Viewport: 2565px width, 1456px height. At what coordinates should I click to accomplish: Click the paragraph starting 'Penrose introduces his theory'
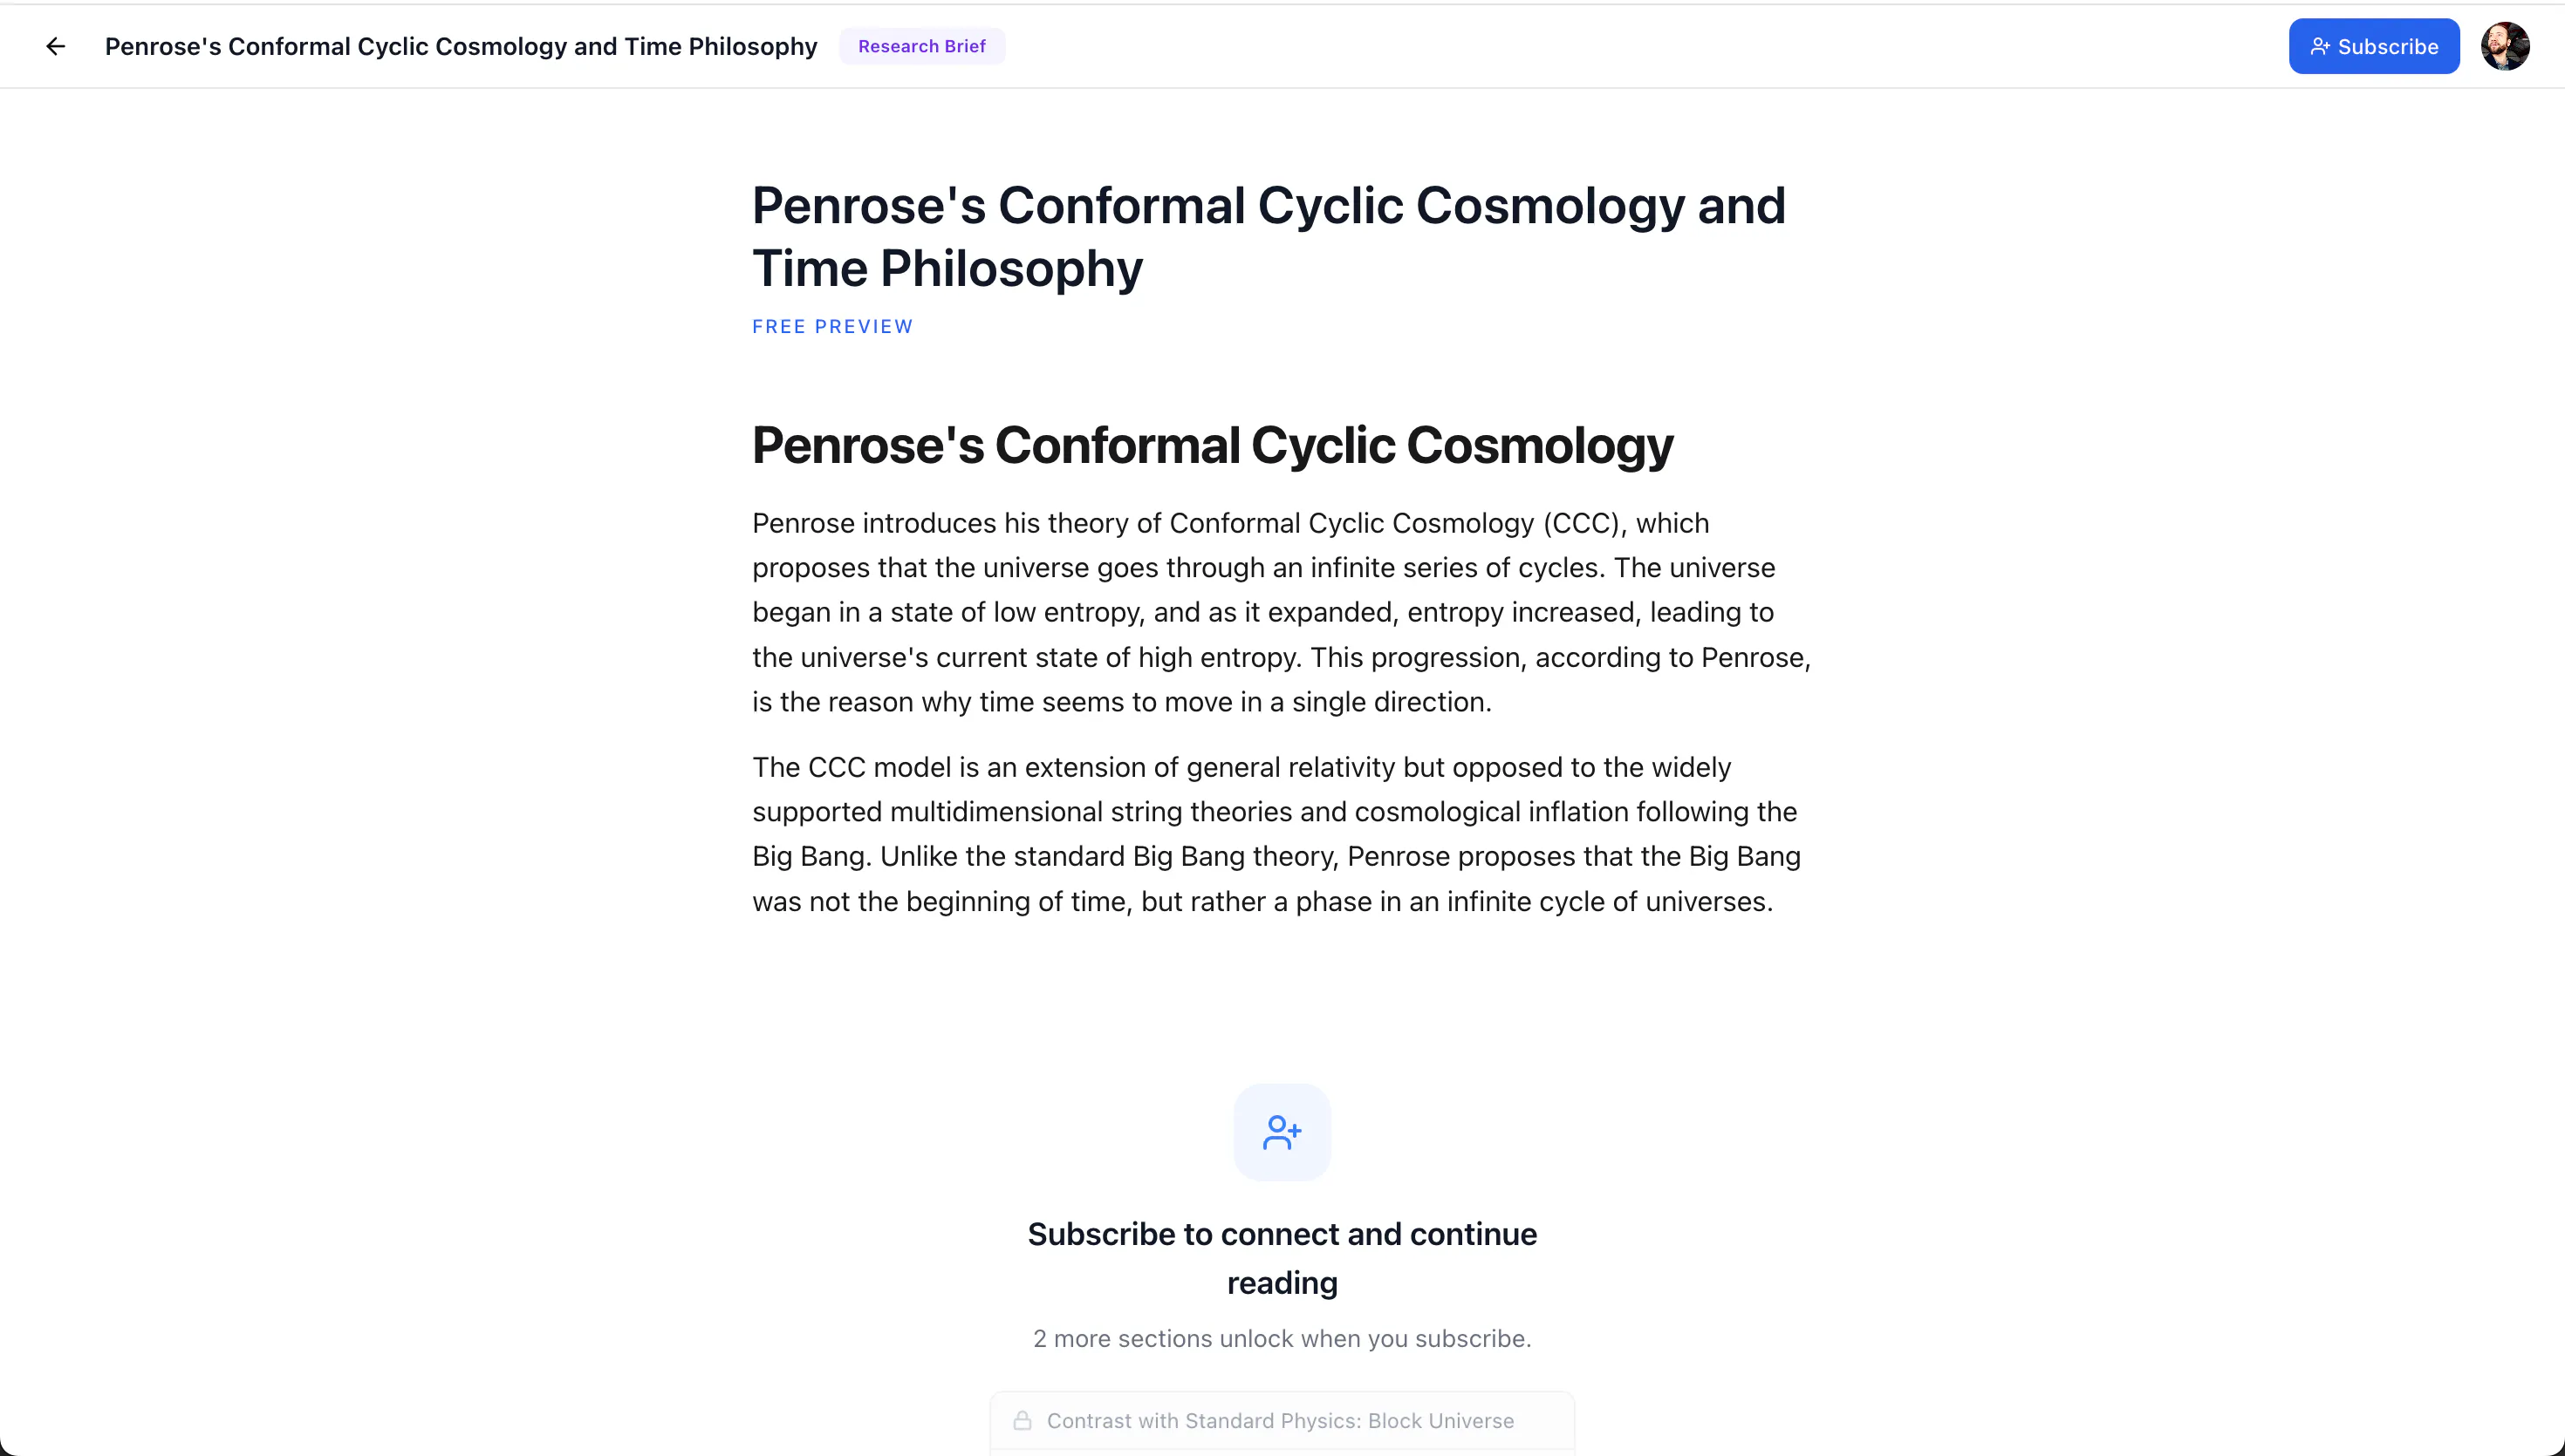point(1282,612)
